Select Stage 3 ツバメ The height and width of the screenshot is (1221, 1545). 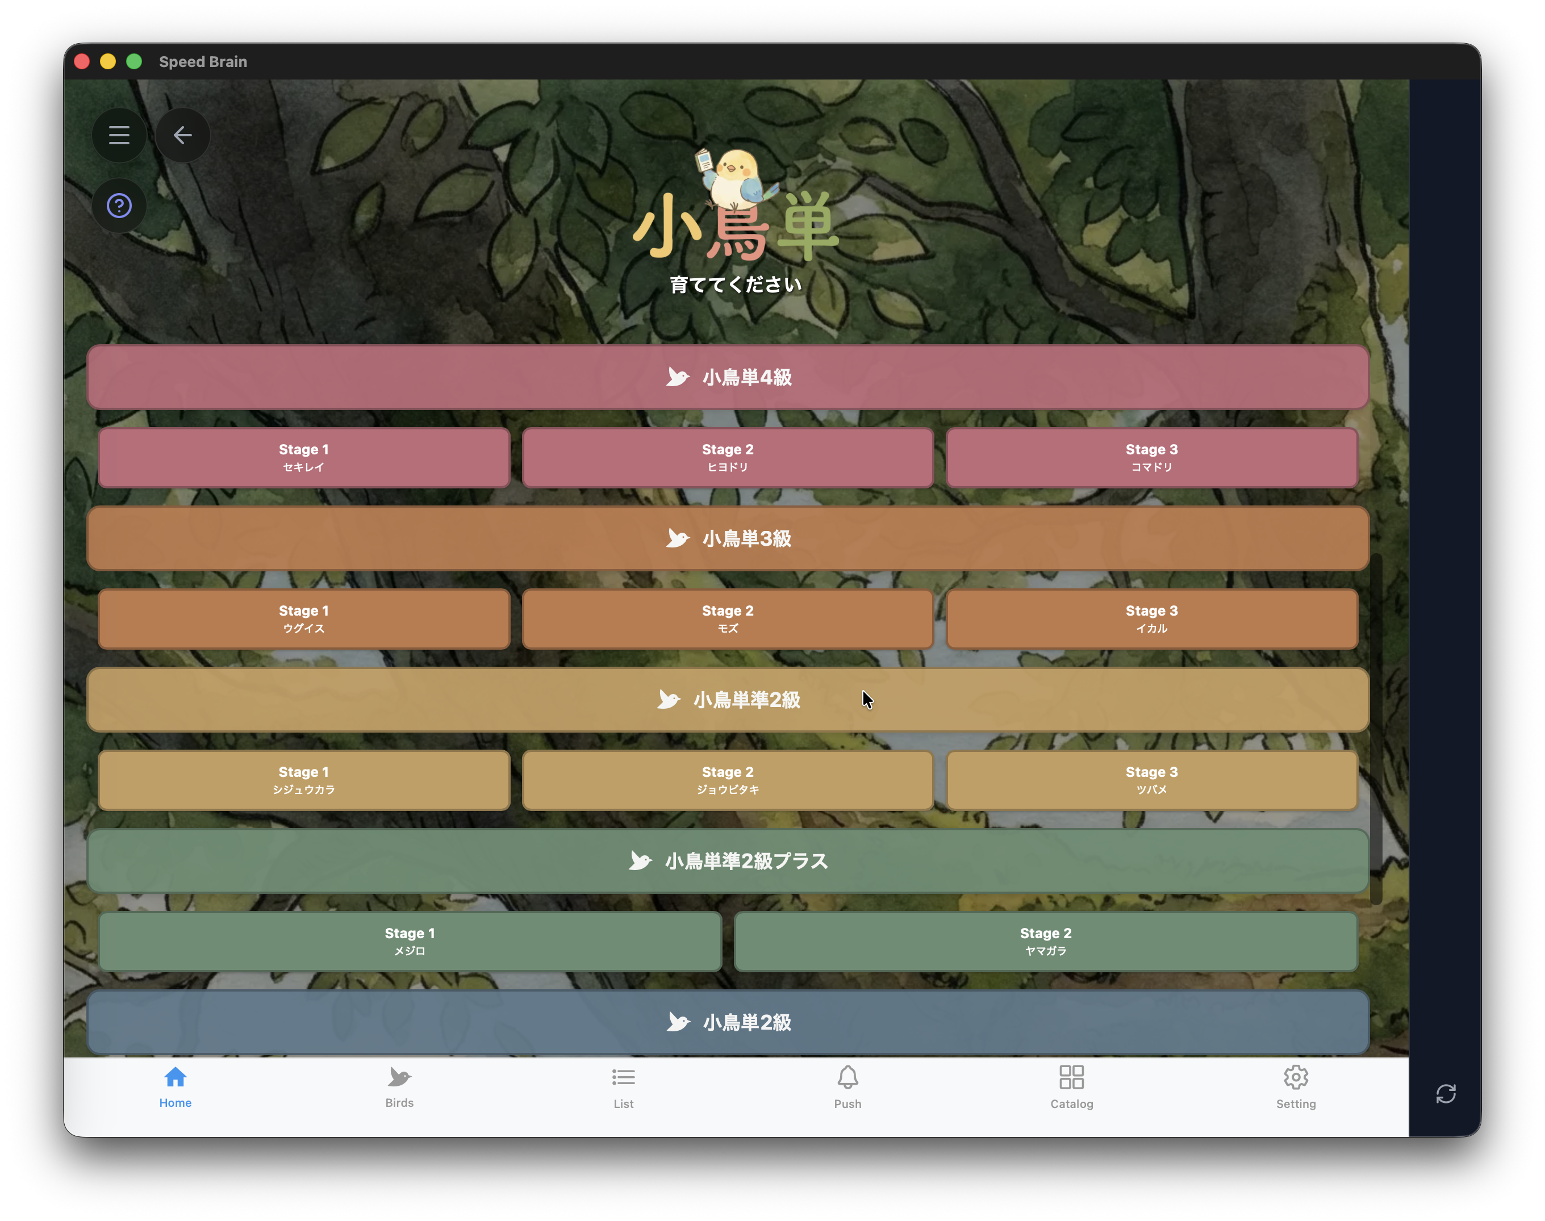[1151, 780]
